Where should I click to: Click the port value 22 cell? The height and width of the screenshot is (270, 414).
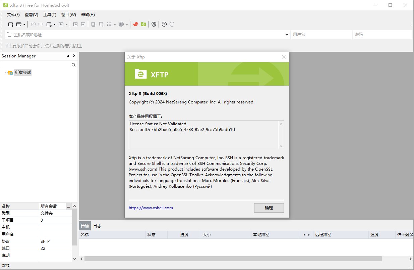tap(55, 248)
